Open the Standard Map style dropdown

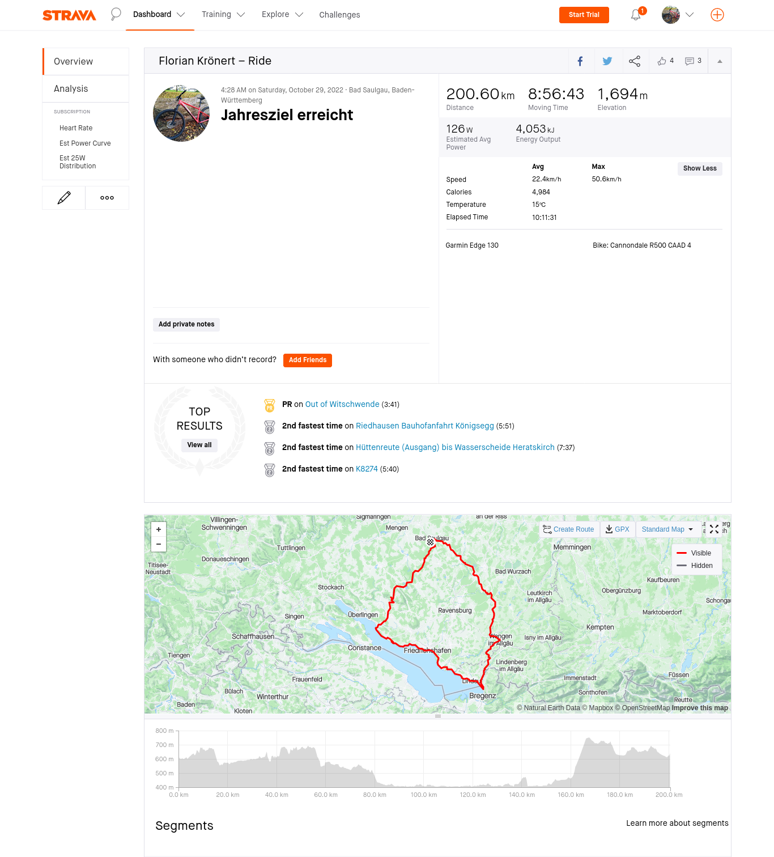pos(667,529)
